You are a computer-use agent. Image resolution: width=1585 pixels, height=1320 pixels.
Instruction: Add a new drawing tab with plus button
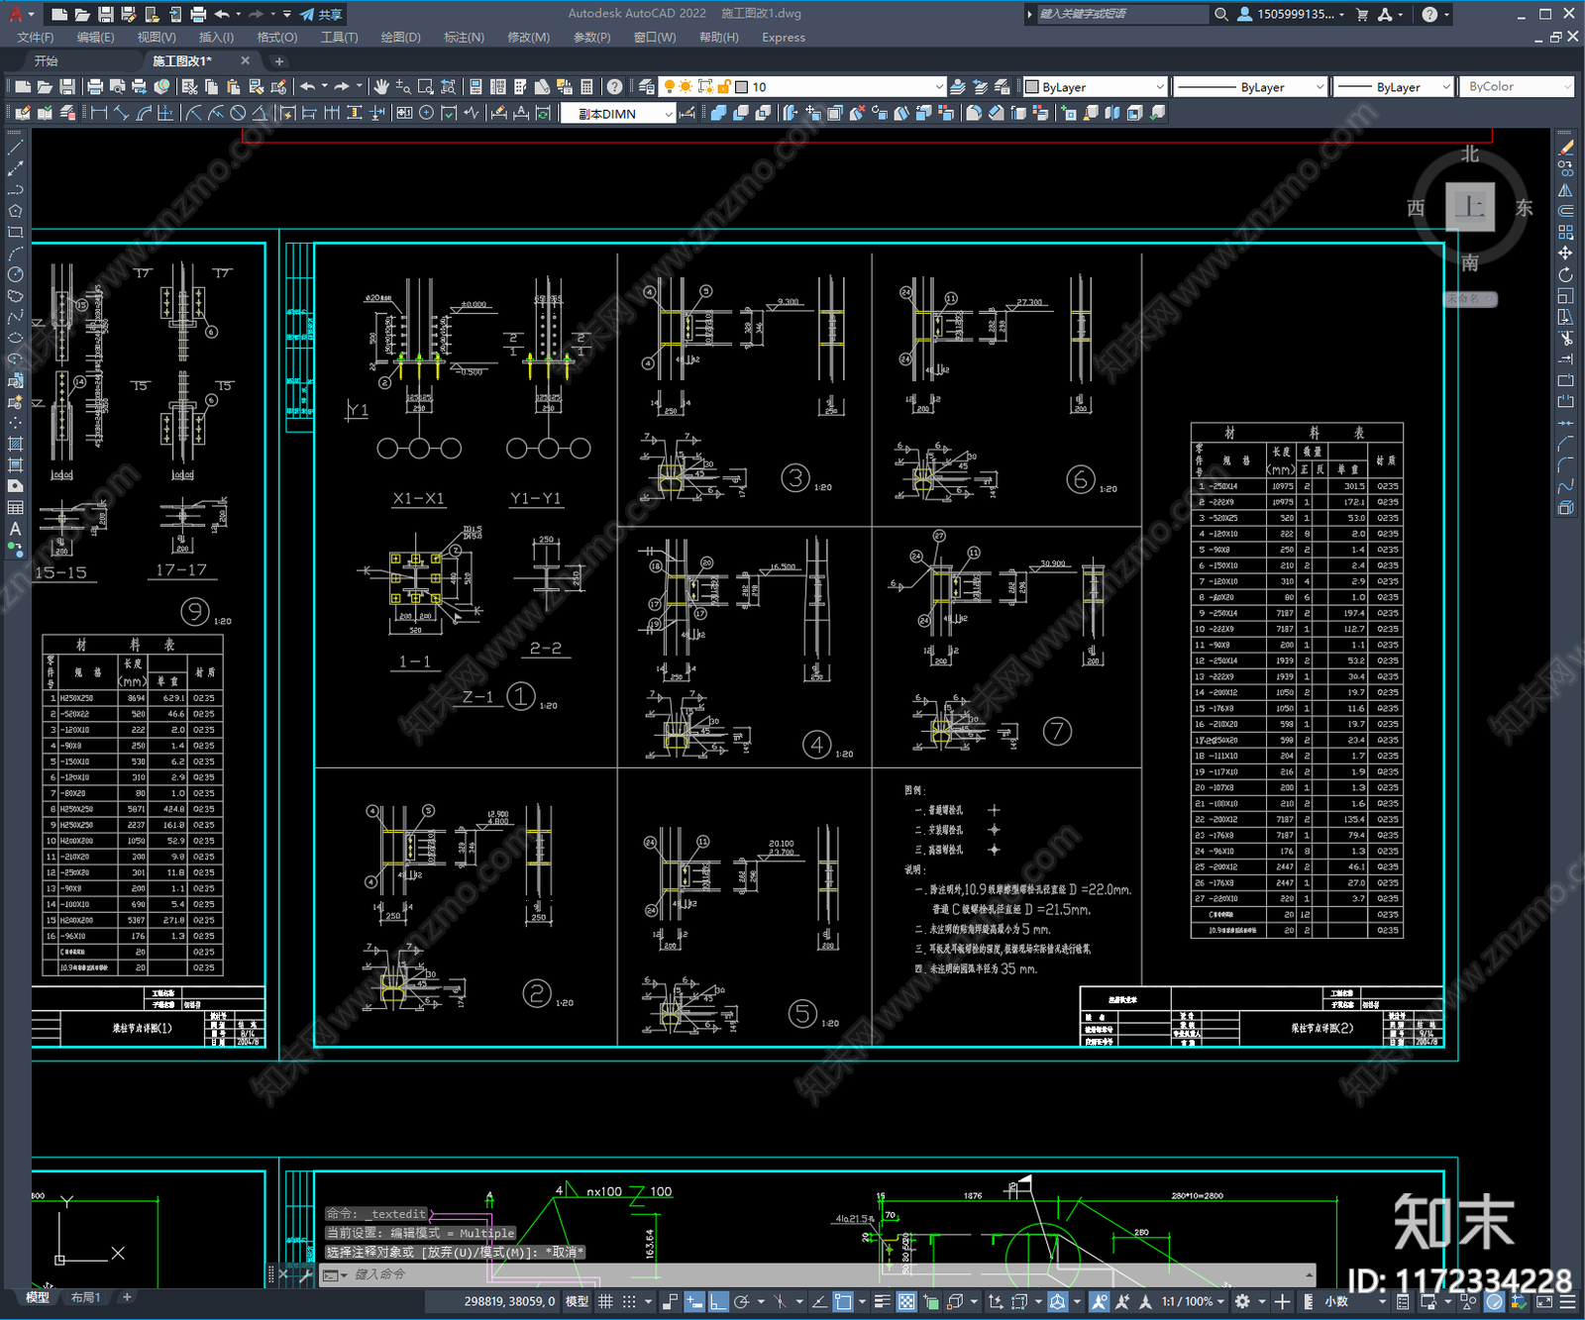click(x=278, y=61)
